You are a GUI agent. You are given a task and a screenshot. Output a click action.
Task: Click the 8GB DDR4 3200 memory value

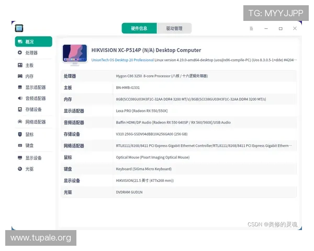(191, 99)
